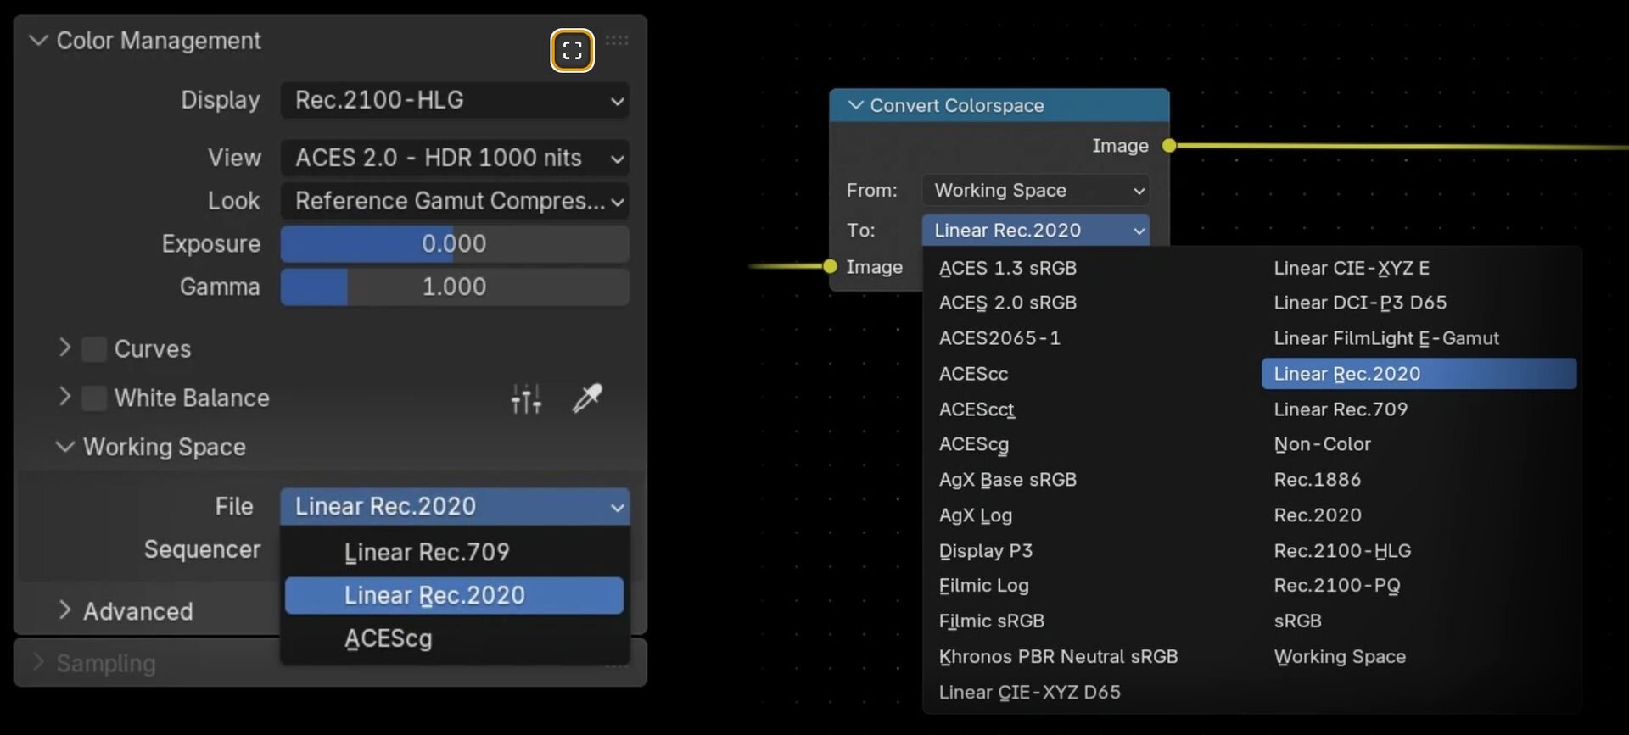Pick white balance with the eyedropper icon
Image resolution: width=1629 pixels, height=735 pixels.
click(586, 398)
